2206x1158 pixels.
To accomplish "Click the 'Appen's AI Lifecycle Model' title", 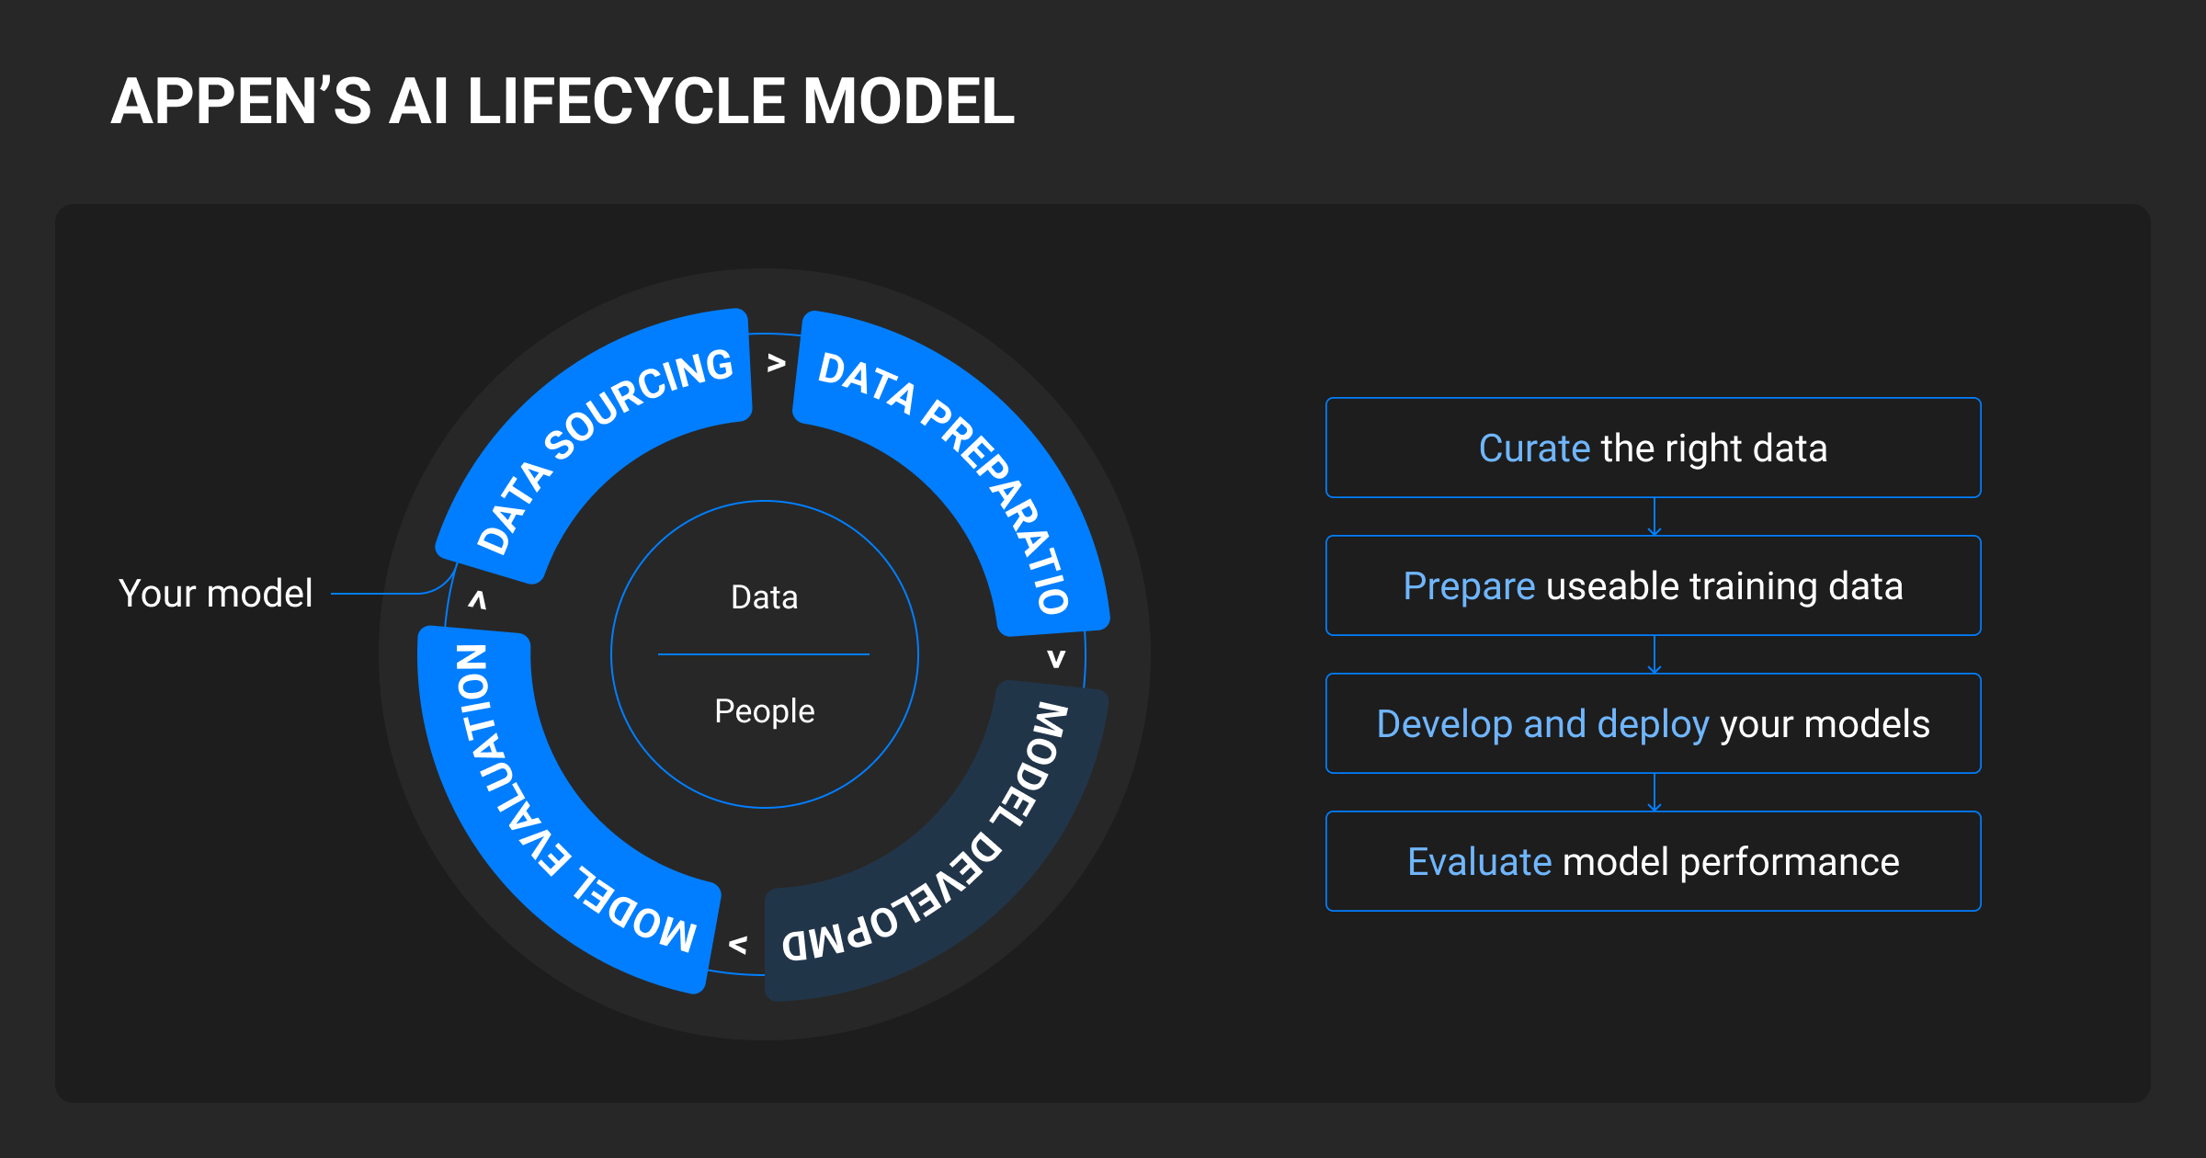I will click(563, 101).
